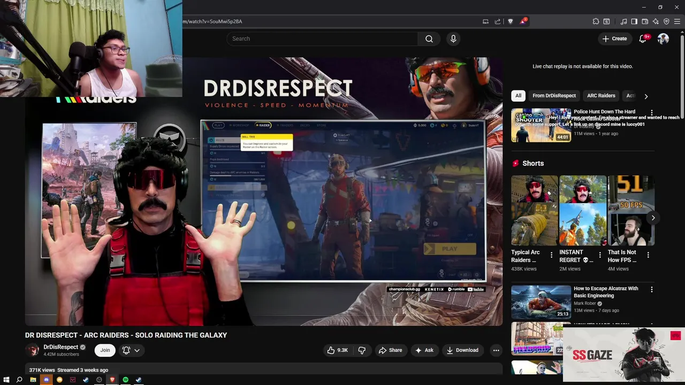
Task: Open Brave VPN shield icon
Action: pyautogui.click(x=666, y=21)
